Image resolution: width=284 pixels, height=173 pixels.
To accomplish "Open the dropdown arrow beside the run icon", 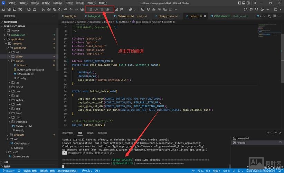I will pos(135,9).
